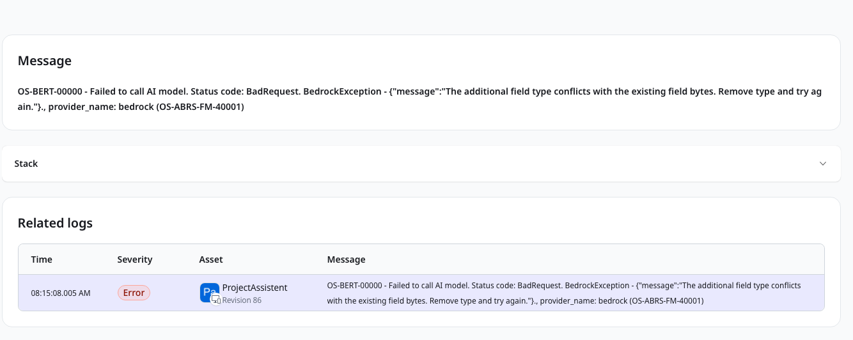Select the Asset column header
The width and height of the screenshot is (853, 340).
pyautogui.click(x=211, y=259)
